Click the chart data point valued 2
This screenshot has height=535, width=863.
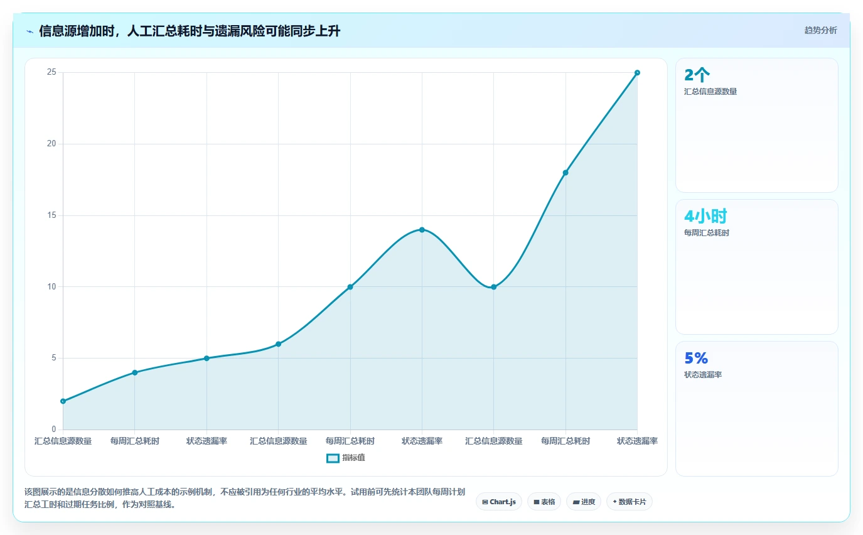(63, 401)
